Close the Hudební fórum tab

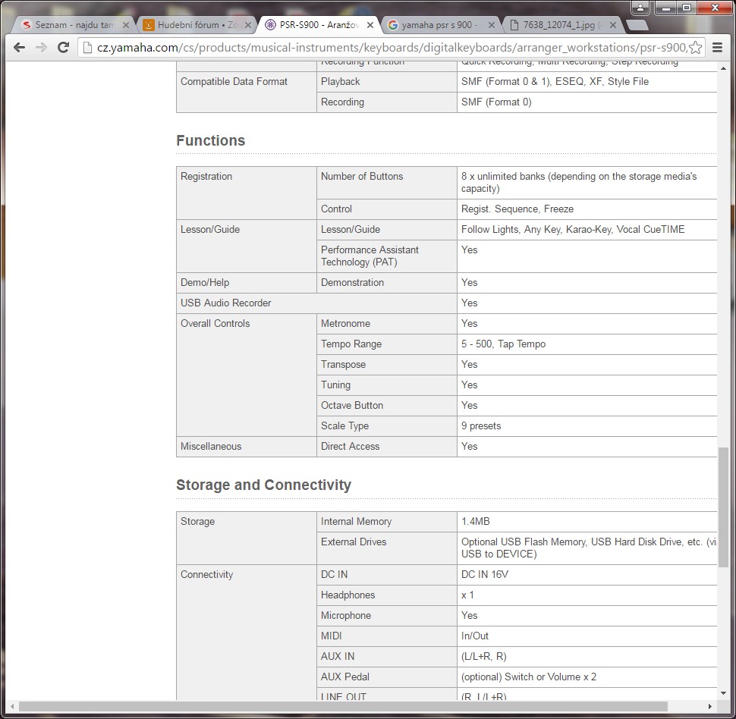pyautogui.click(x=248, y=25)
